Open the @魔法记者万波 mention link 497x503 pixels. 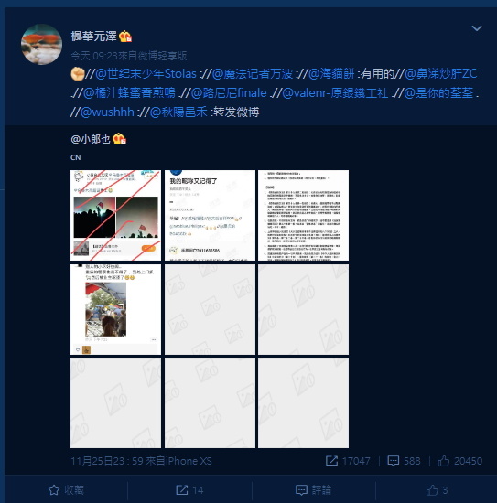[x=253, y=74]
